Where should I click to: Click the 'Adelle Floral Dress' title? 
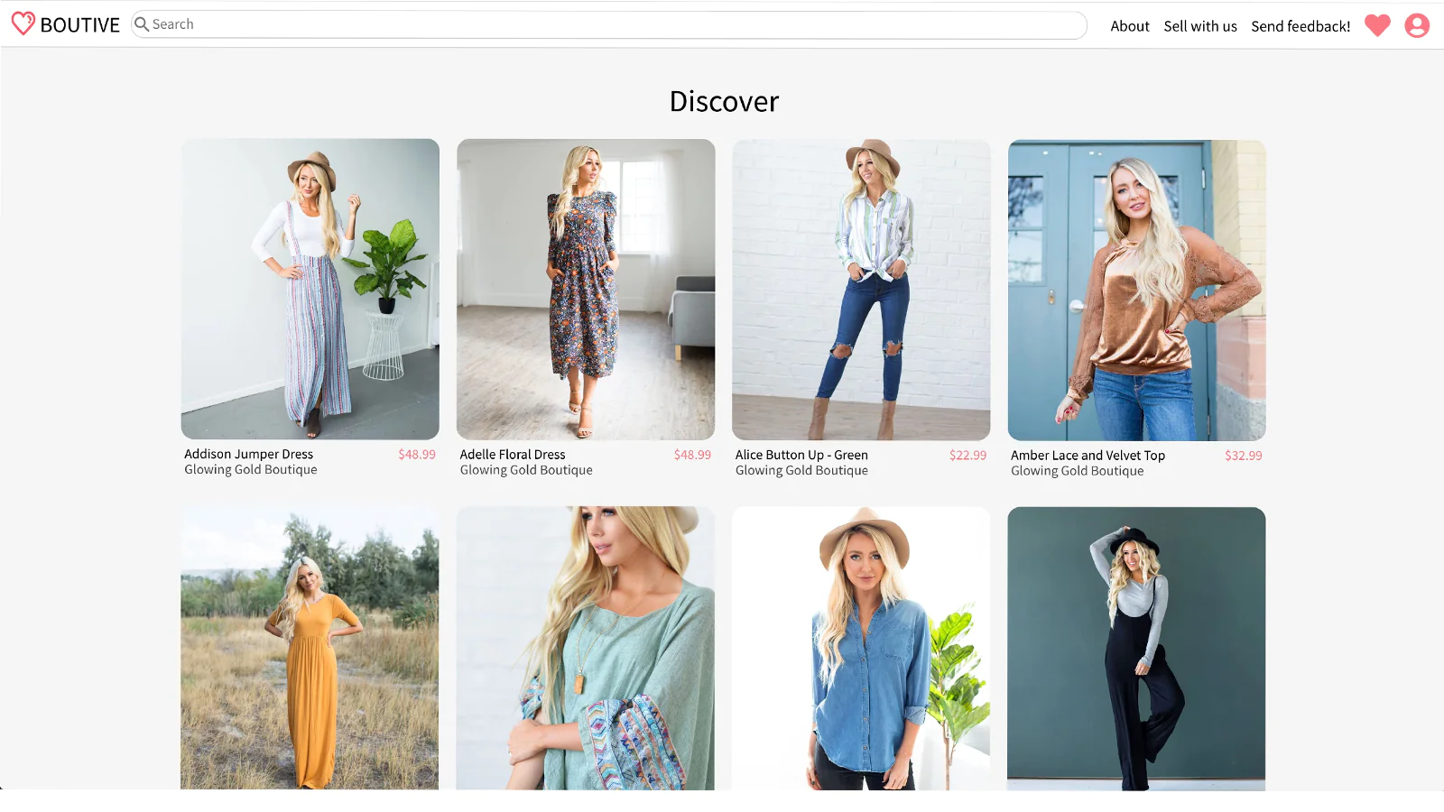[513, 455]
